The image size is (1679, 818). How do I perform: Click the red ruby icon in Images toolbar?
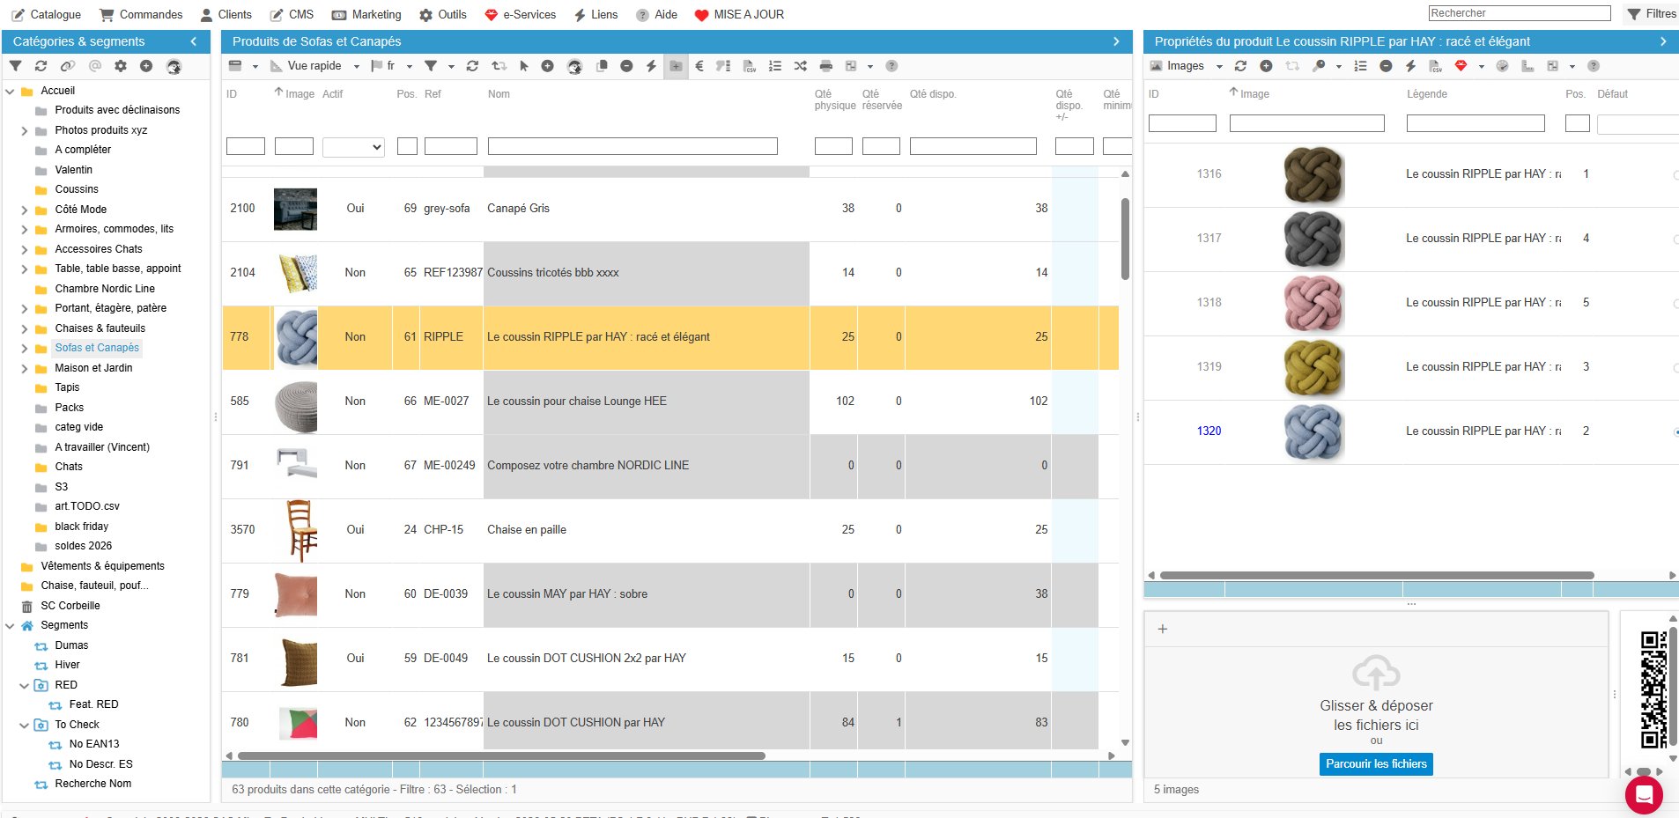[x=1461, y=66]
